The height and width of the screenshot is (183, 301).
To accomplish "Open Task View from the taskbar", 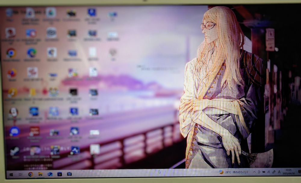I will [x=20, y=174].
